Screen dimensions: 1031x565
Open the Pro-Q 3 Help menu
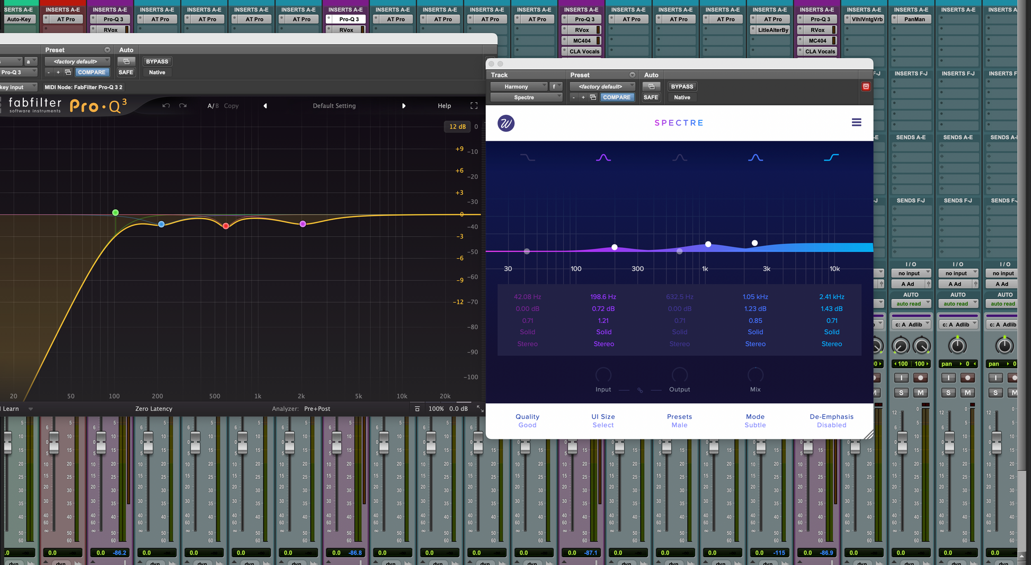[444, 106]
